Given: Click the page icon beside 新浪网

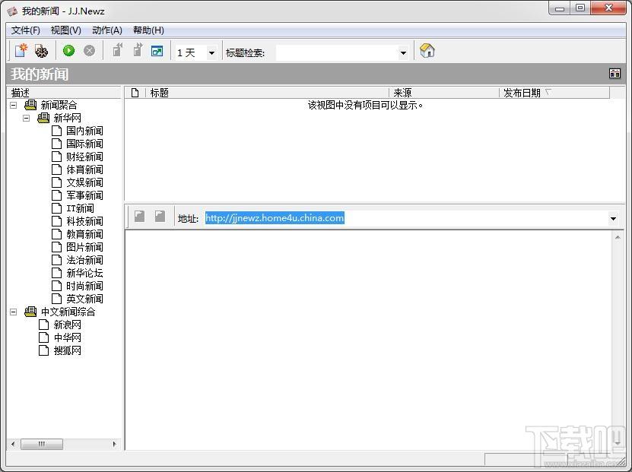Looking at the screenshot, I should click(x=44, y=325).
